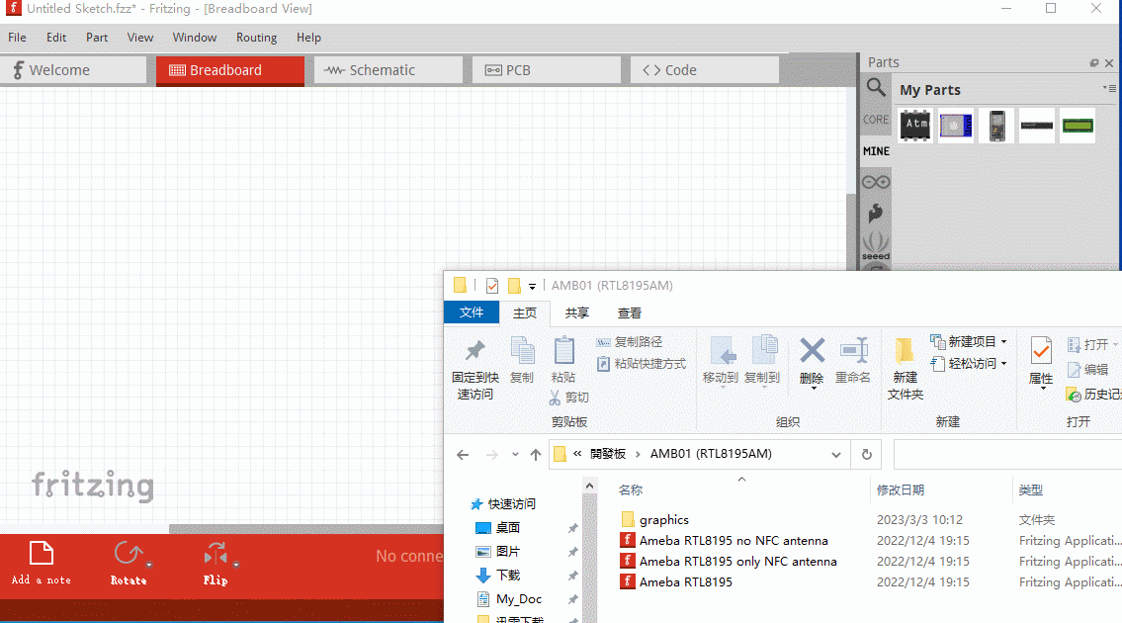Select the MINE parts bin
The height and width of the screenshot is (623, 1122).
[x=876, y=151]
